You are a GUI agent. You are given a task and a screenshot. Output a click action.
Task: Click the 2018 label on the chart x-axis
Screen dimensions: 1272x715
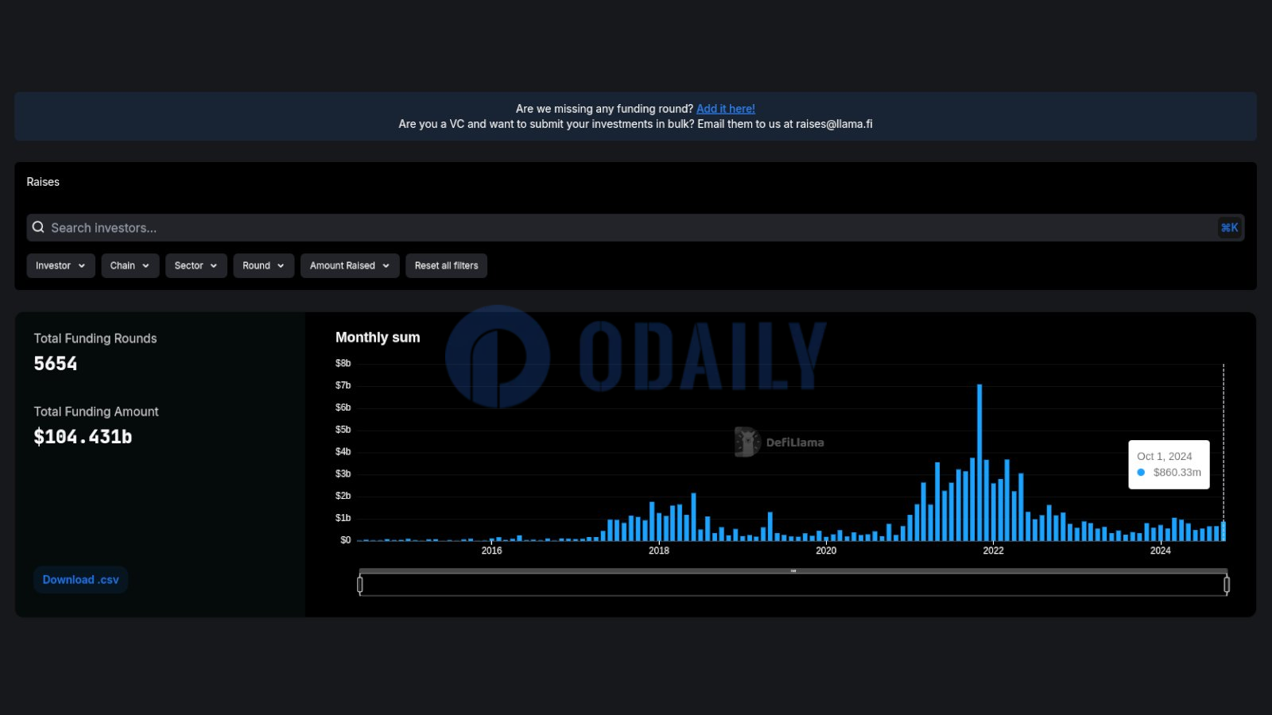coord(658,551)
